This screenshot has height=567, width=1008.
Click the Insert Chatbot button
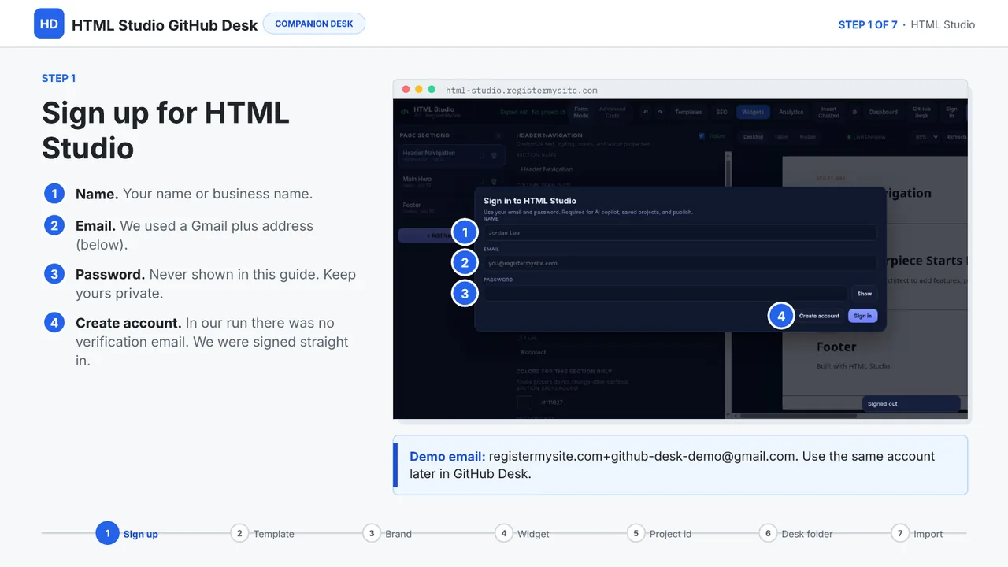click(x=828, y=112)
